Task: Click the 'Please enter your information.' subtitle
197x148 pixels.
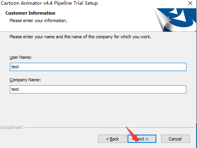Action: point(38,21)
